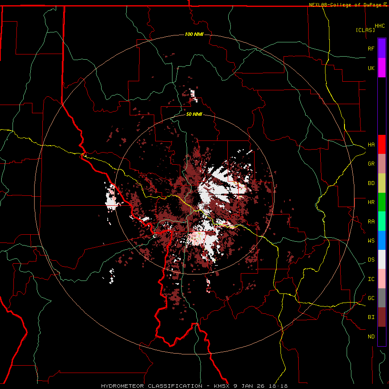Click the UK magenta legend swatch
The image size is (389, 389).
click(382, 68)
